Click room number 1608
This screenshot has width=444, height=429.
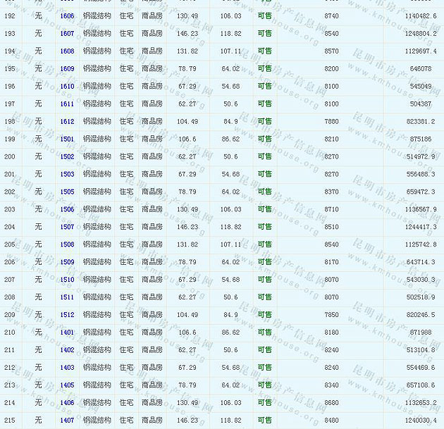click(x=67, y=51)
